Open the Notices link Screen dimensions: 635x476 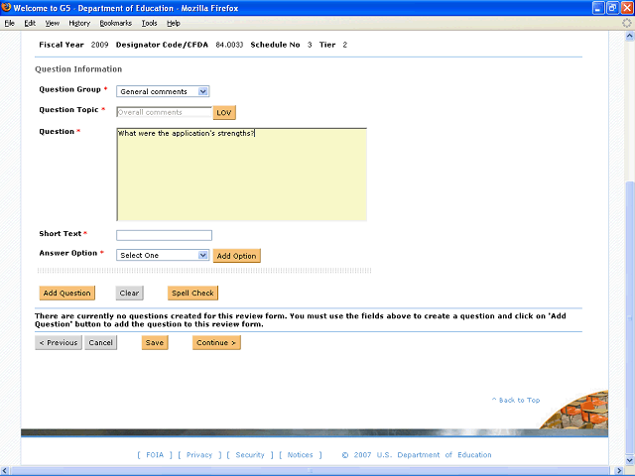point(300,455)
